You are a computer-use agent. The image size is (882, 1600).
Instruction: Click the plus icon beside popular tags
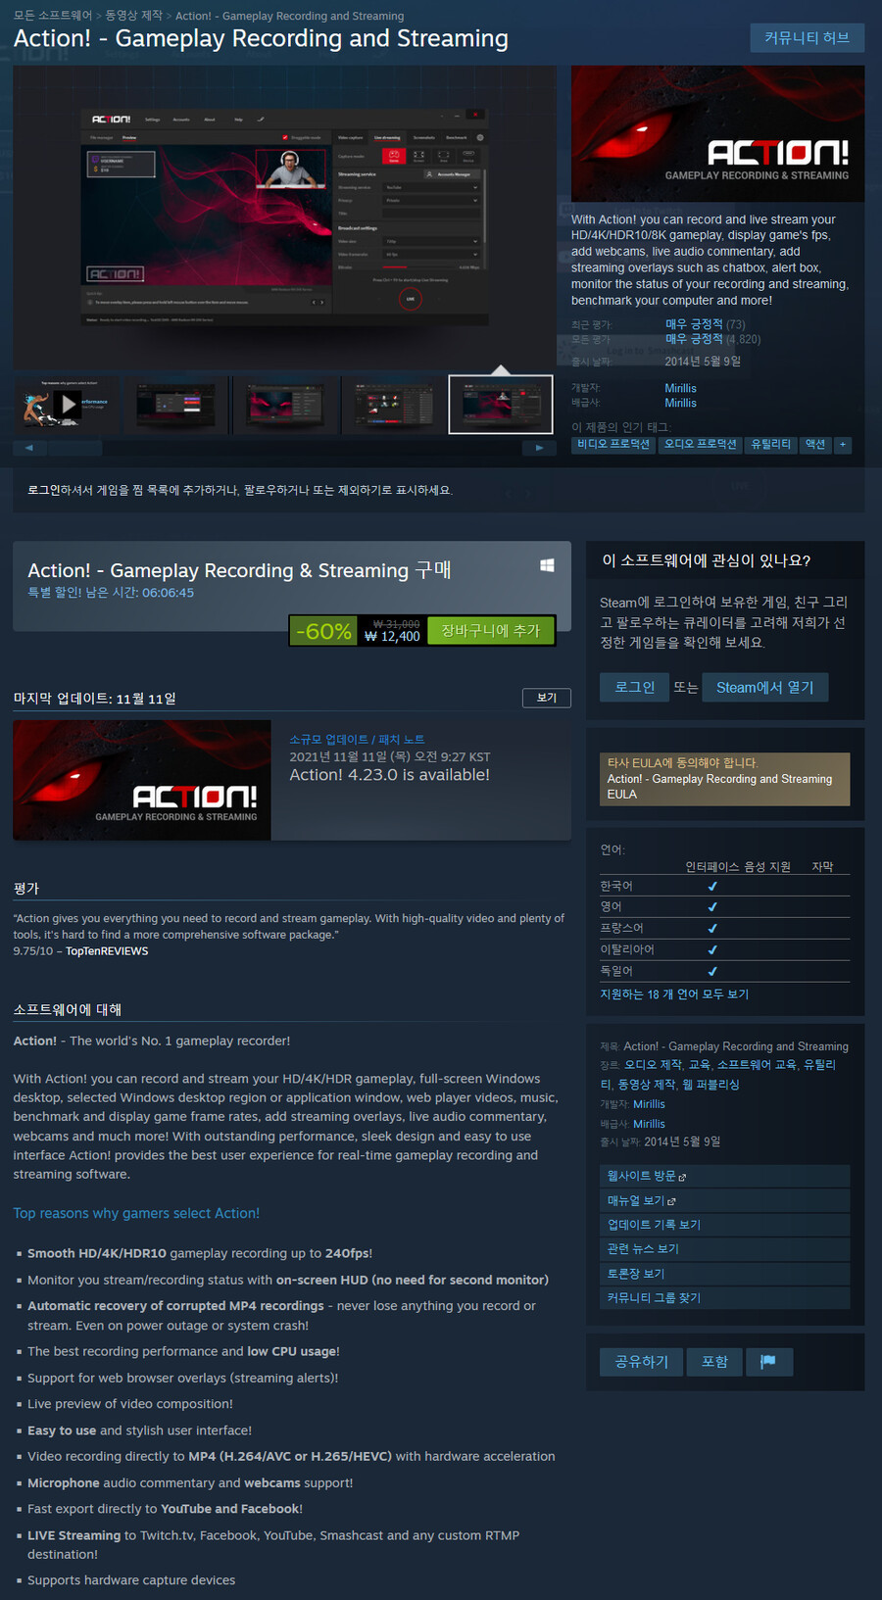pos(843,444)
